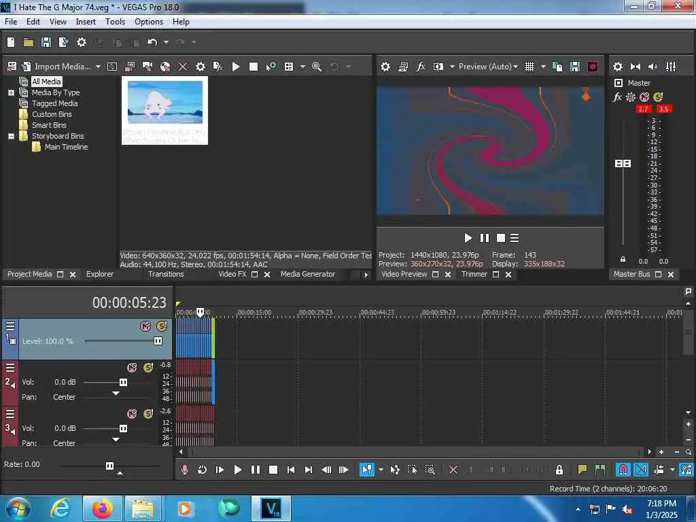Create a new project with the New icon
Viewport: 696px width, 522px height.
11,42
